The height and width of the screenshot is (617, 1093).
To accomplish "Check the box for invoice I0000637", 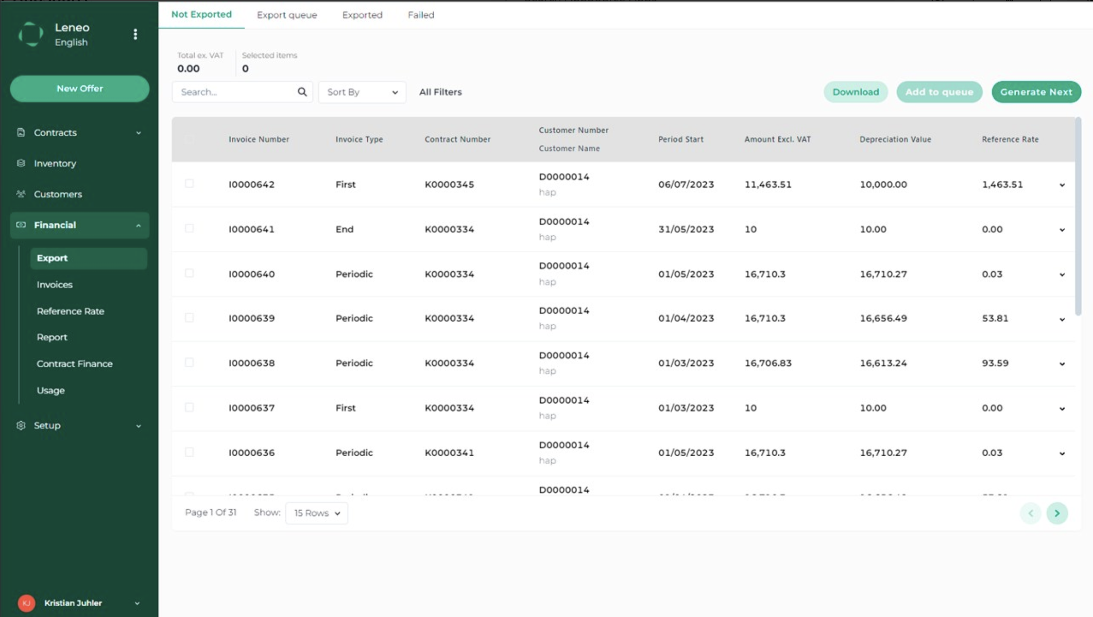I will pyautogui.click(x=189, y=407).
